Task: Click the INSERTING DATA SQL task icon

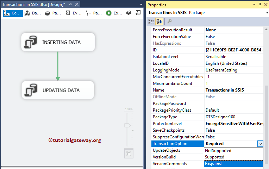Action: point(31,42)
